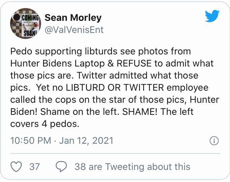
Task: Click the COMING label in the avatar
Action: 31,18
